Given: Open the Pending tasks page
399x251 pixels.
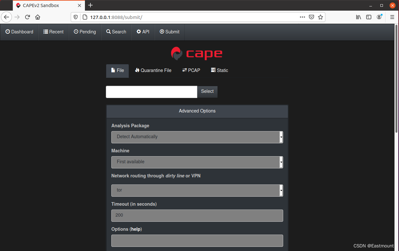Looking at the screenshot, I should coord(85,32).
